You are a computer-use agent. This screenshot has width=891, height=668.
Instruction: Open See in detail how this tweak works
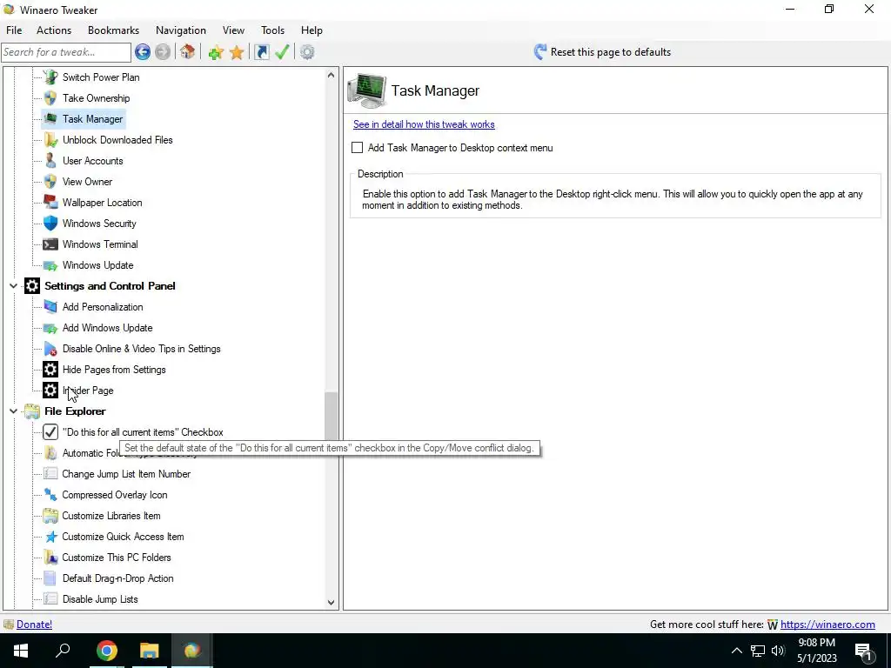[x=424, y=124]
